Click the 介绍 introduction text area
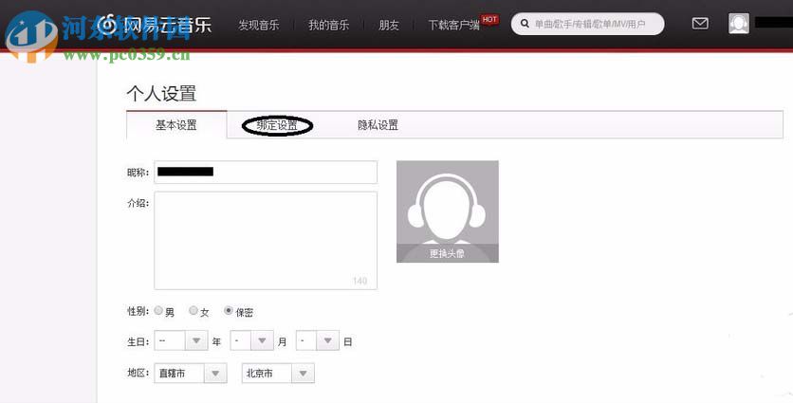The width and height of the screenshot is (793, 403). pos(266,241)
